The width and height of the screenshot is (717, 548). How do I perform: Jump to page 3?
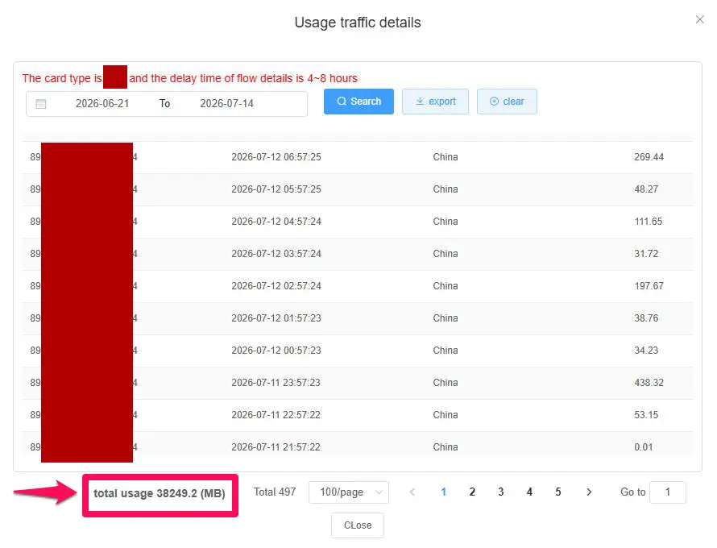click(x=501, y=492)
